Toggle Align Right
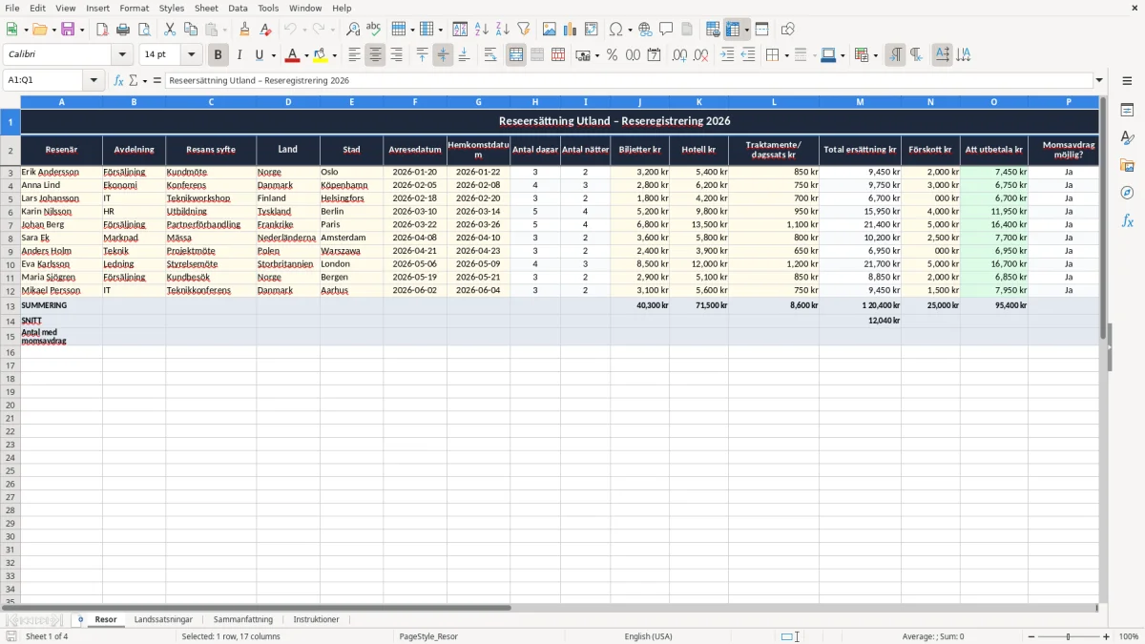Viewport: 1145px width, 644px height. (396, 55)
